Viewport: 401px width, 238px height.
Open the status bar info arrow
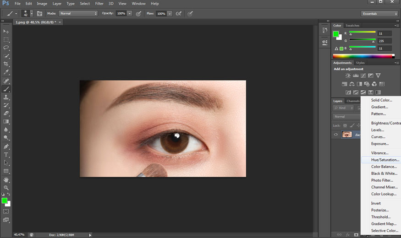click(x=90, y=235)
